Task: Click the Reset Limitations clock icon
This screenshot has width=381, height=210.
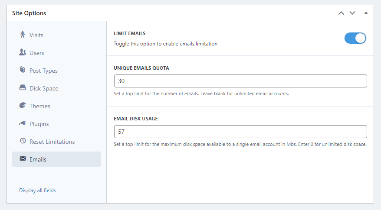Action: click(23, 141)
